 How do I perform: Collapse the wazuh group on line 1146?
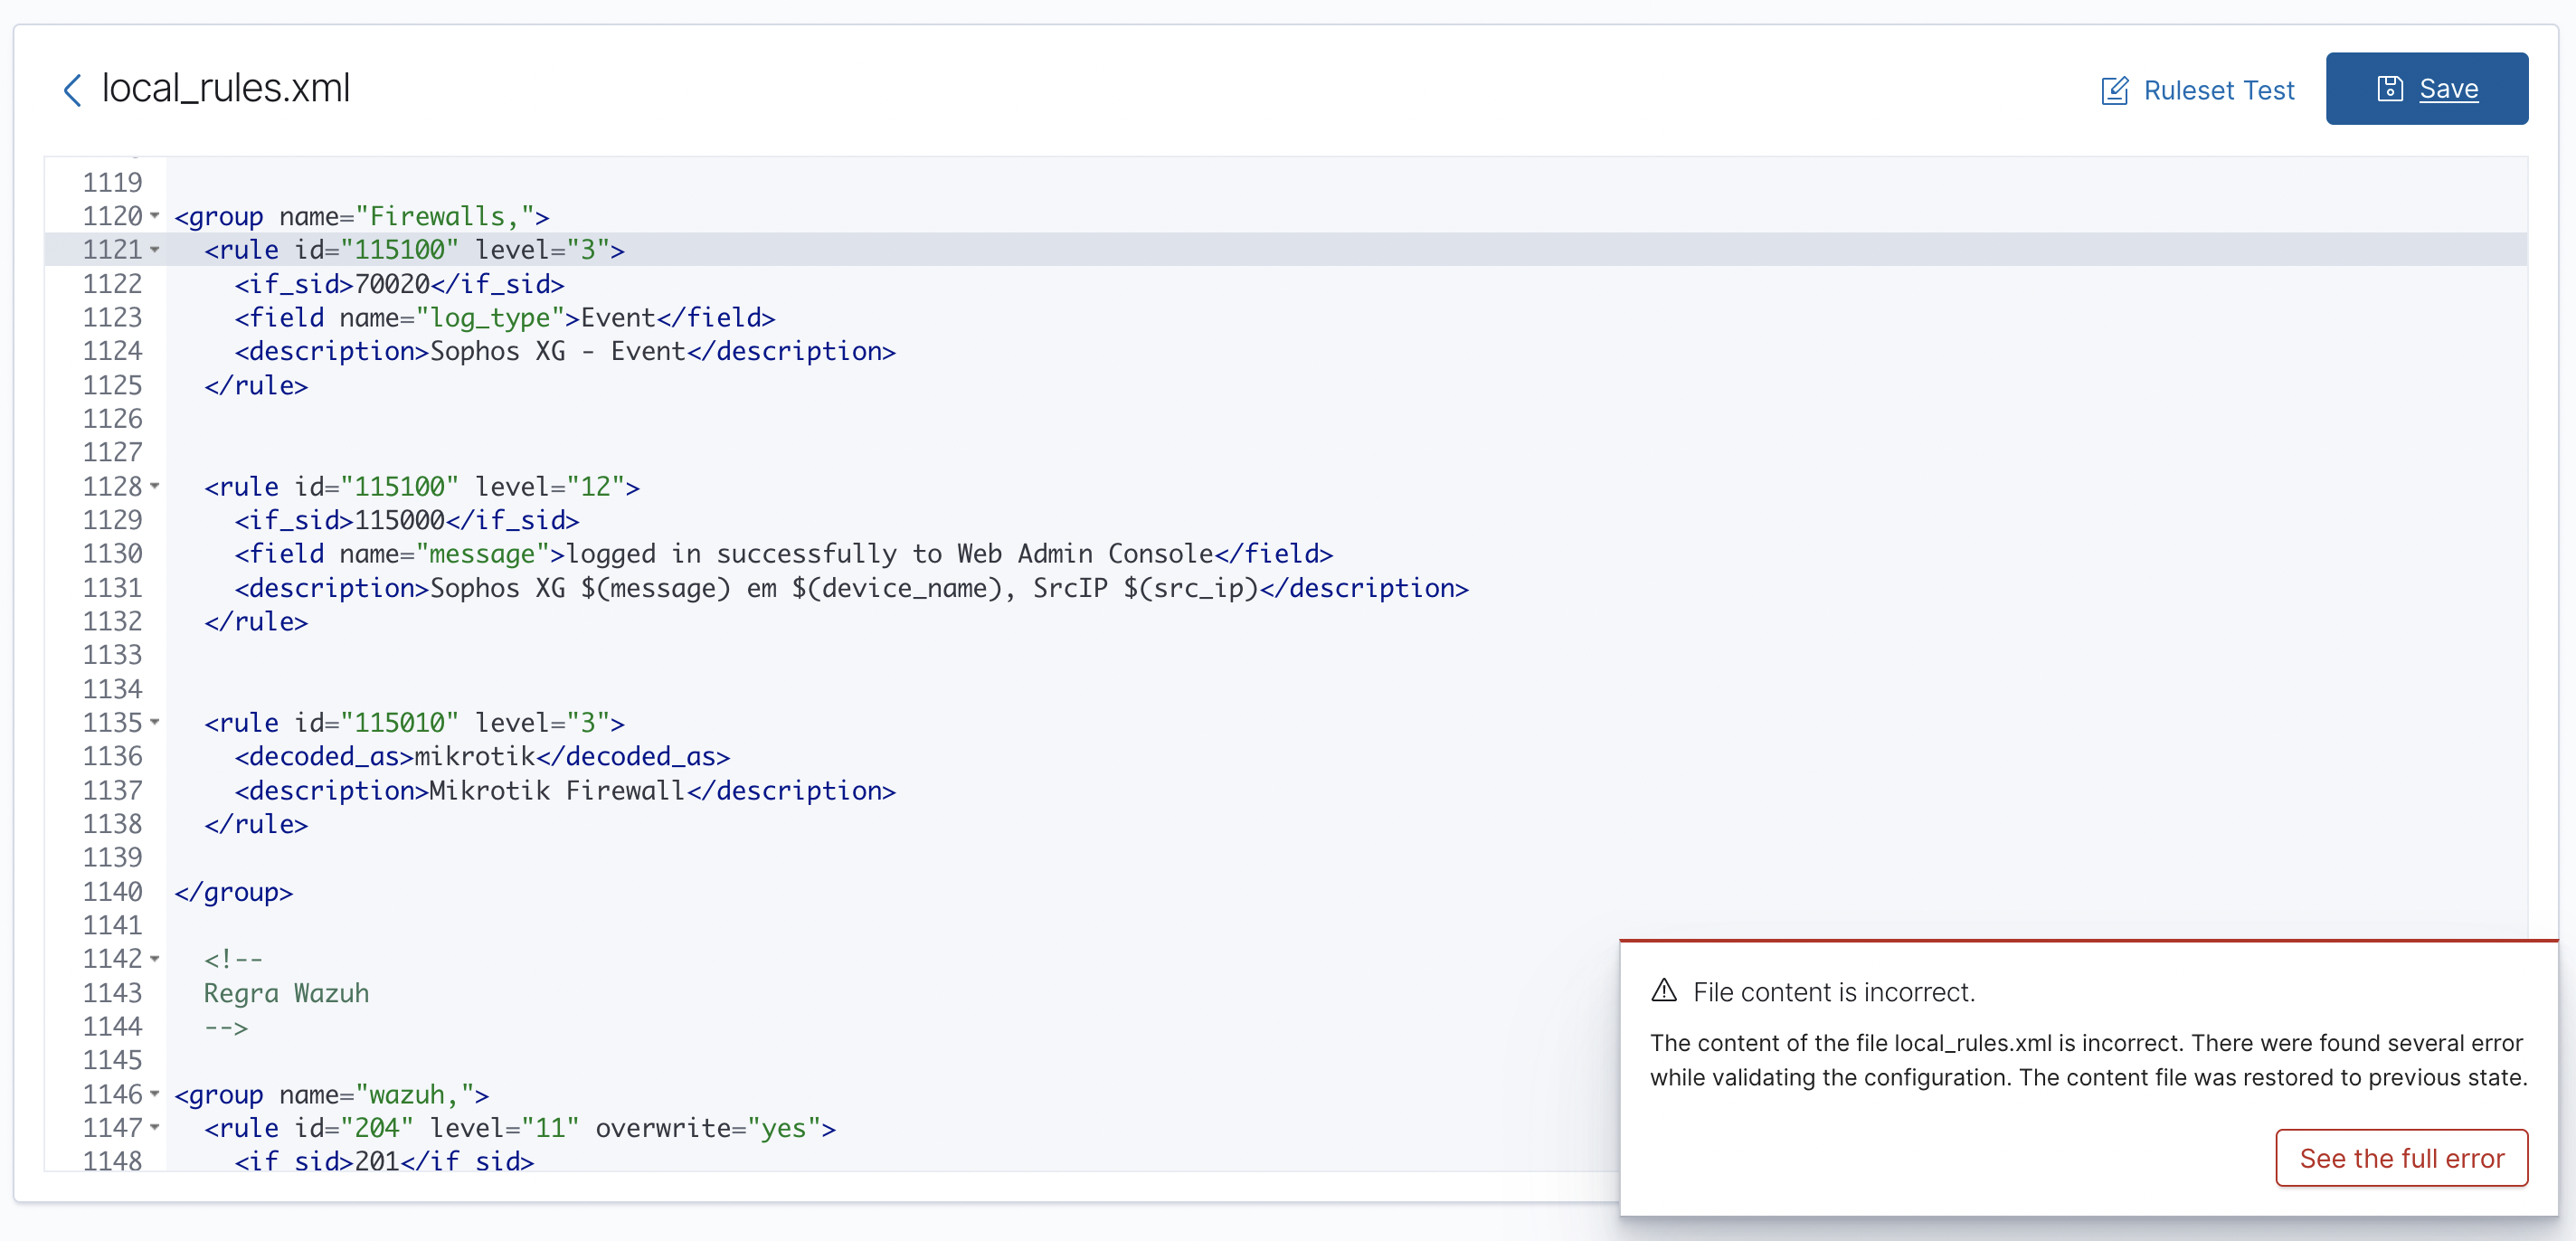[155, 1094]
